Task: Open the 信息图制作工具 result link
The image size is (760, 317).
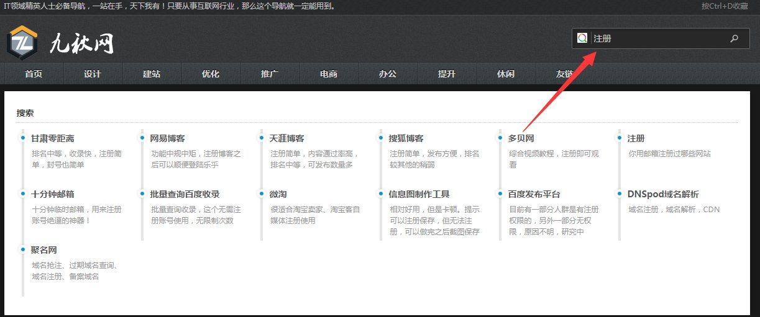Action: tap(419, 194)
